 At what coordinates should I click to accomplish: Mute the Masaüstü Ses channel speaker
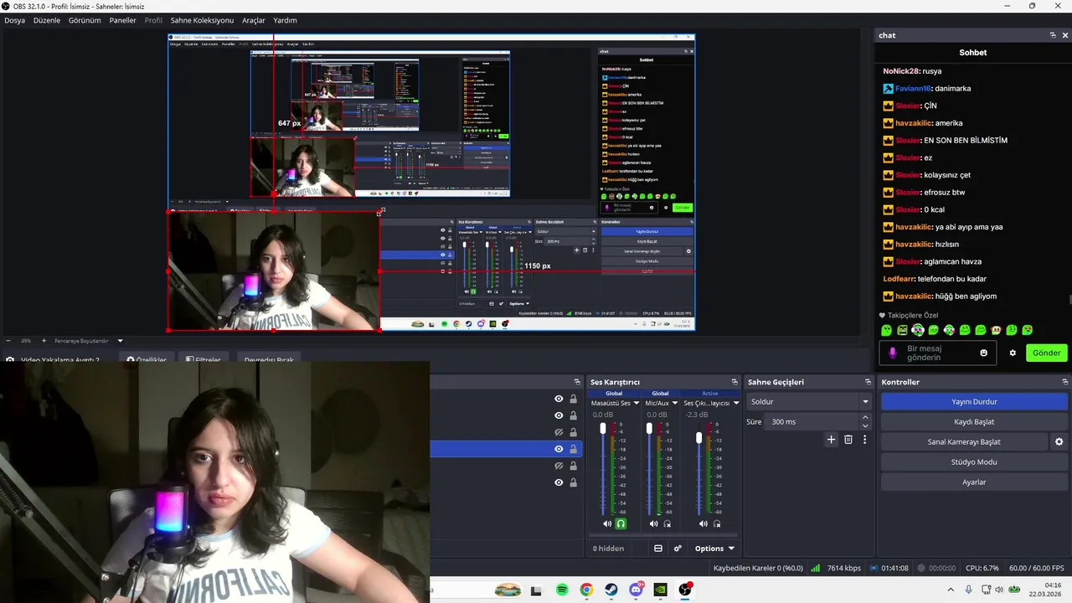point(607,523)
